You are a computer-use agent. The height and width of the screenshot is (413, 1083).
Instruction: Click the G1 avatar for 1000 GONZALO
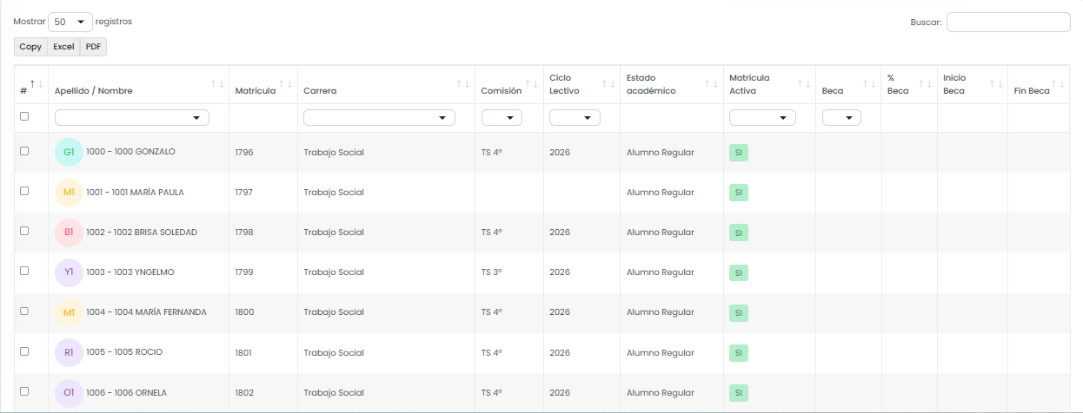pos(69,152)
